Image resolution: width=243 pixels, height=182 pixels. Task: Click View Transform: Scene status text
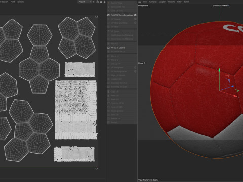(x=148, y=180)
